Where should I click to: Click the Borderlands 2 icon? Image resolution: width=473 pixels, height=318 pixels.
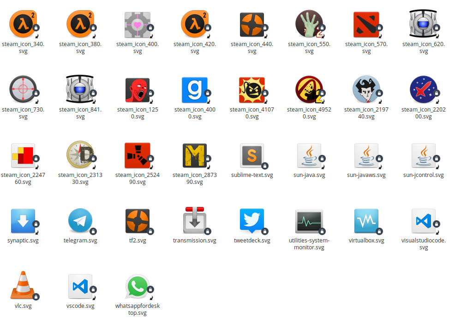pyautogui.click(x=309, y=89)
